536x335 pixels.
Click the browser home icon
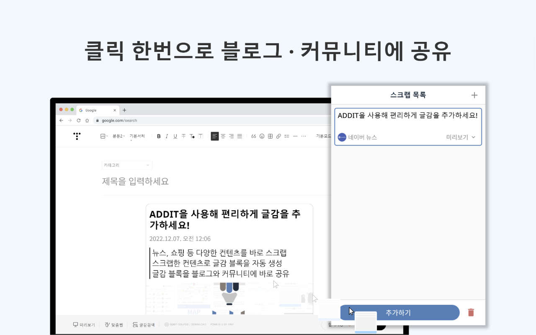pos(87,120)
